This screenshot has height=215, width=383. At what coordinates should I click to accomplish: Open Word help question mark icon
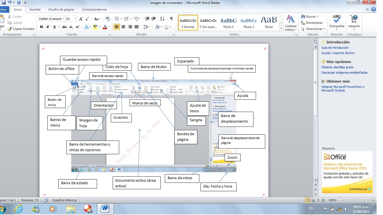373,9
